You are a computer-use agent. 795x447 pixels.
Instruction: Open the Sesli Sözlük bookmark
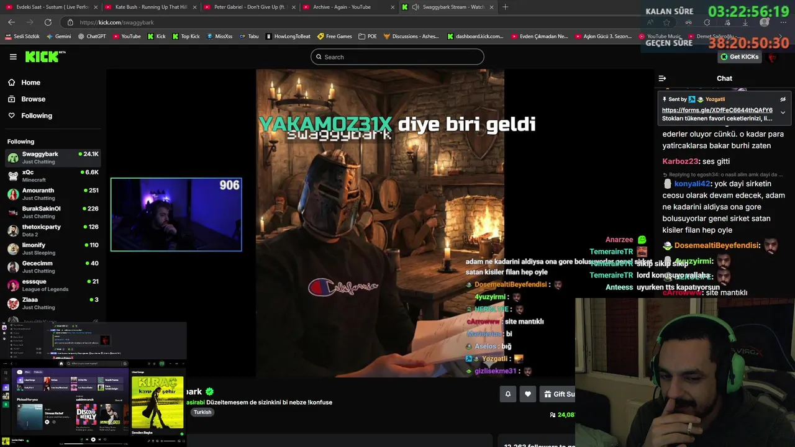click(22, 36)
